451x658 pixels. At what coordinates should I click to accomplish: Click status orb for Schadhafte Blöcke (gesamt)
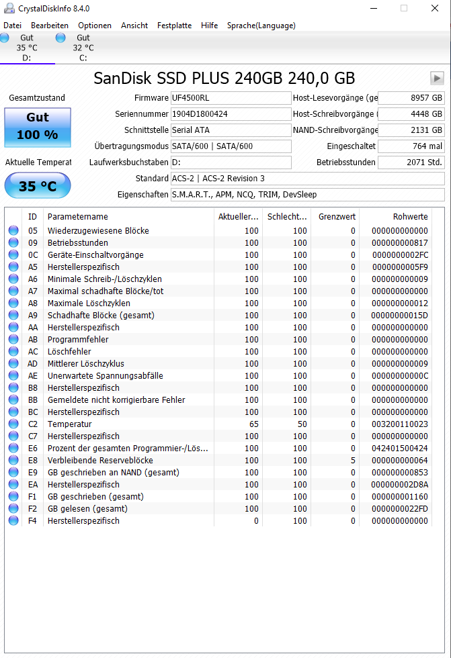[13, 315]
